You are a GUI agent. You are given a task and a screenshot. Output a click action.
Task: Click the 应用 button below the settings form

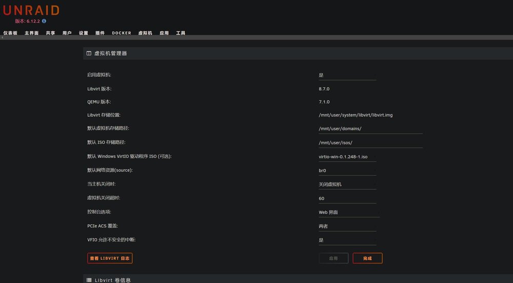click(x=333, y=258)
